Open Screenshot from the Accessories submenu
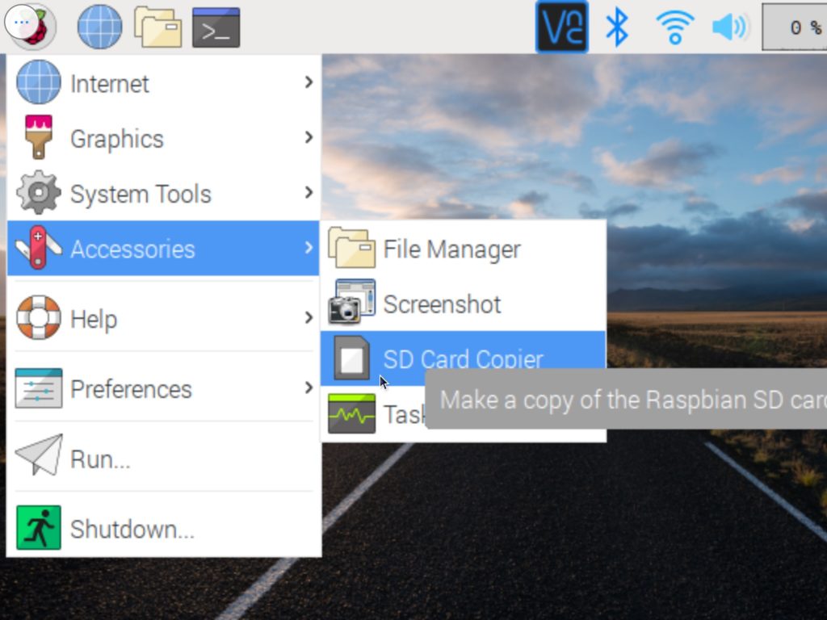The height and width of the screenshot is (620, 827). (x=442, y=304)
